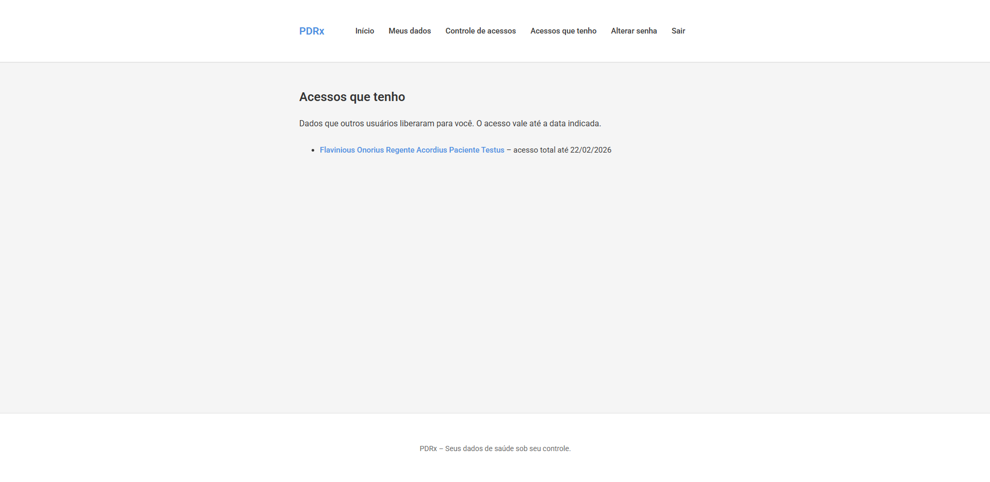Open the PDRx logo link

312,31
